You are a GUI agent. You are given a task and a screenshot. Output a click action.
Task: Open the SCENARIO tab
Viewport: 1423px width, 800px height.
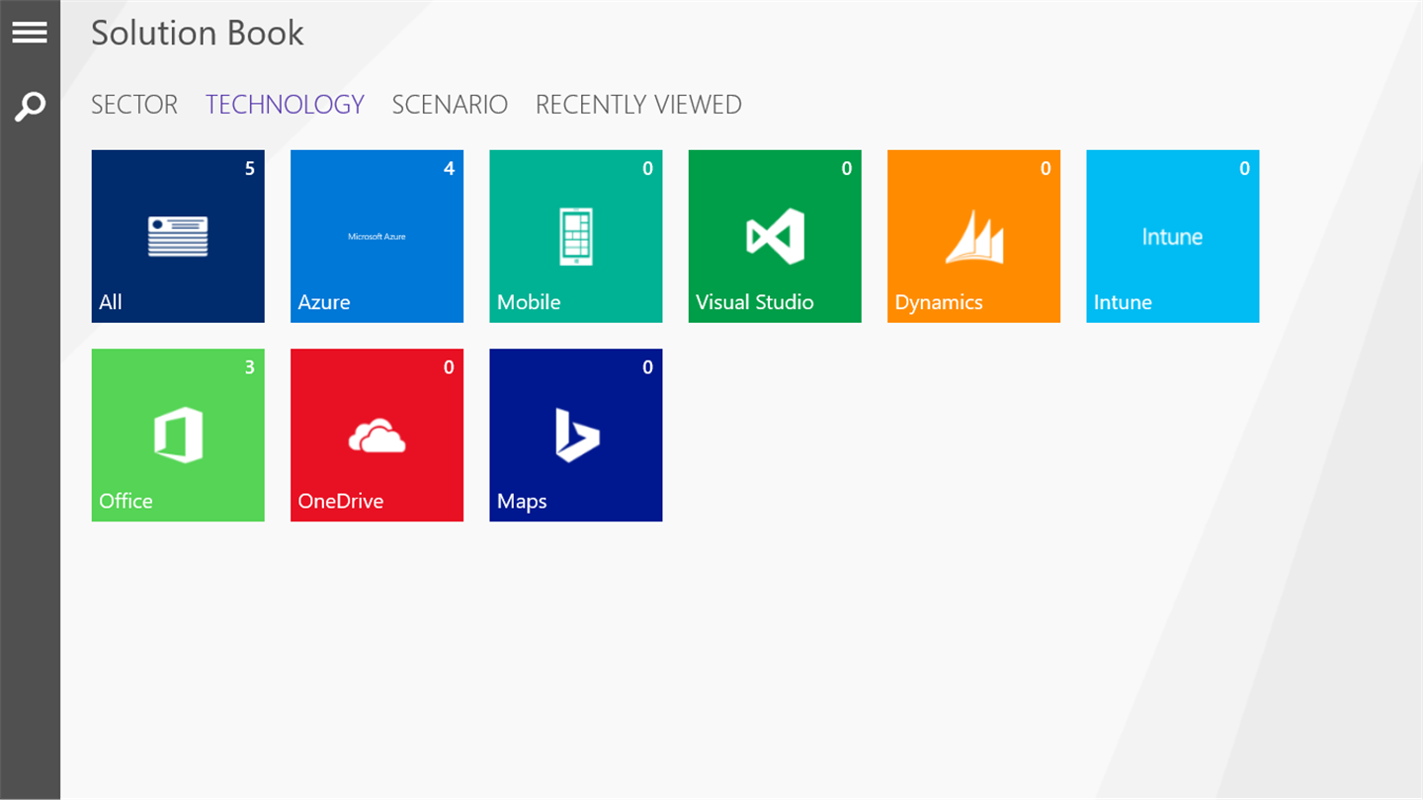[x=450, y=105]
